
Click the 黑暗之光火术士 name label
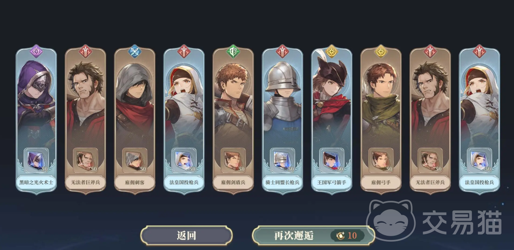click(x=36, y=183)
